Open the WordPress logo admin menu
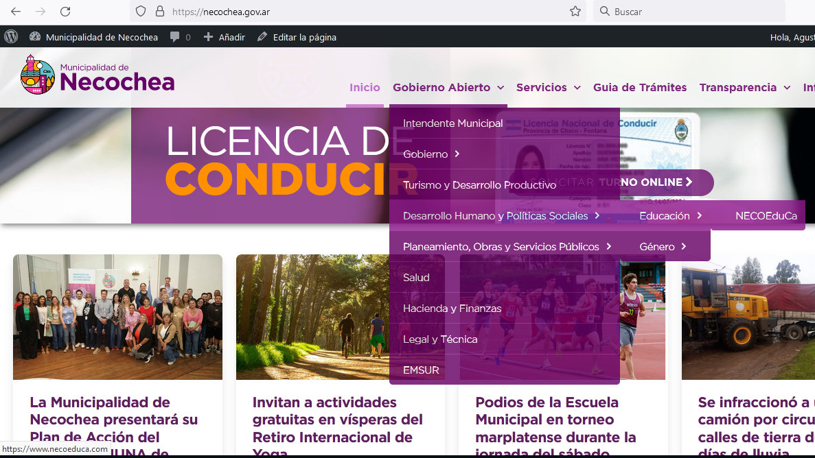 (x=11, y=37)
